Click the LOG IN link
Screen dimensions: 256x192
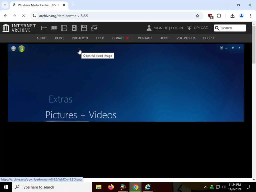point(177,28)
